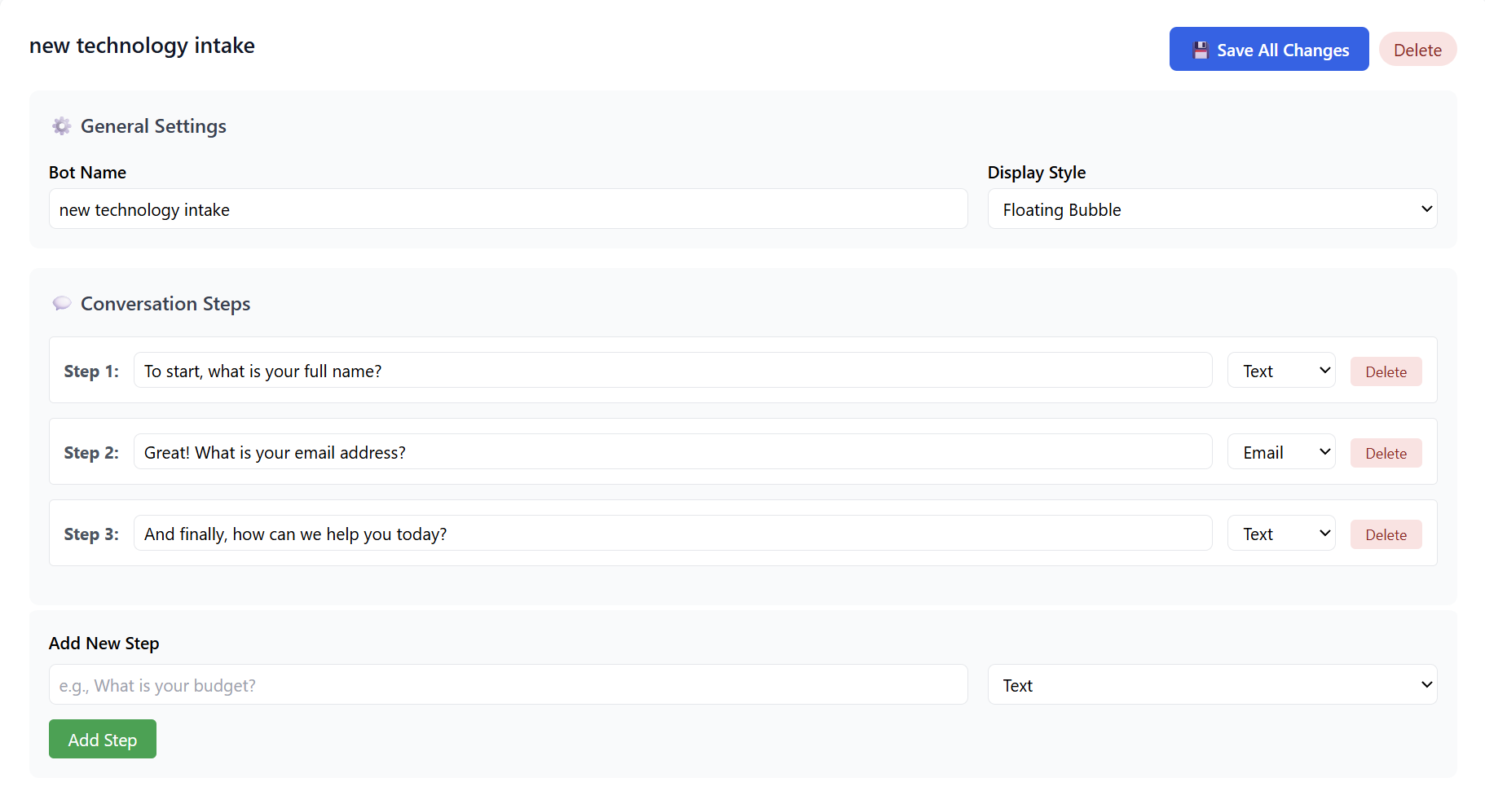This screenshot has height=791, width=1485.
Task: Expand Step 3 answer type dropdown
Action: click(x=1280, y=534)
